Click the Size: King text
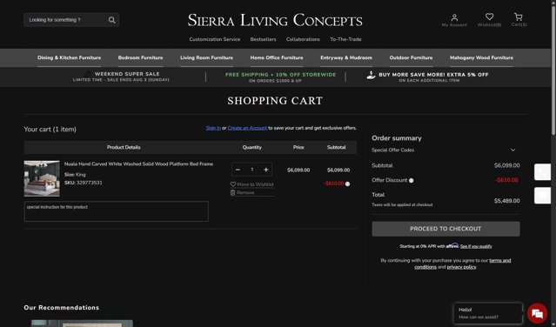The image size is (556, 327). click(x=75, y=175)
